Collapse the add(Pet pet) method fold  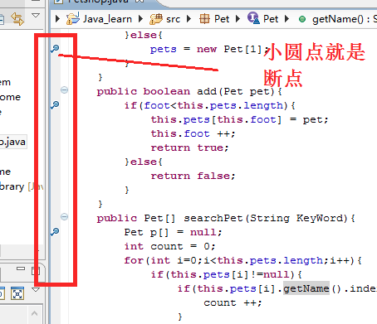click(x=64, y=89)
